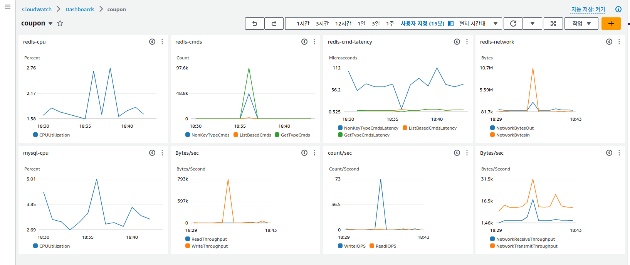Toggle ReadThroughput legend series

point(206,239)
